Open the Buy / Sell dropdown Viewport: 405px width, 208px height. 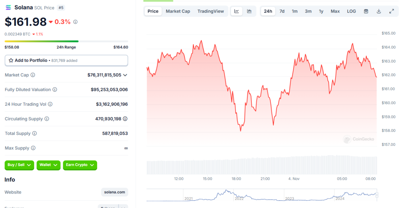tap(19, 165)
